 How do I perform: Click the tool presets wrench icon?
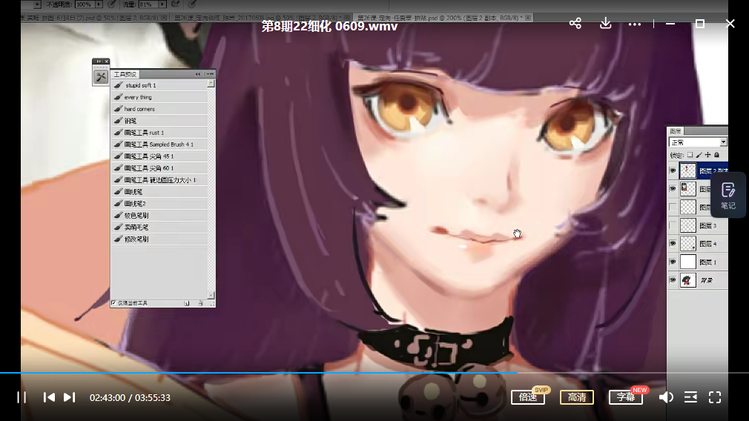[x=101, y=77]
